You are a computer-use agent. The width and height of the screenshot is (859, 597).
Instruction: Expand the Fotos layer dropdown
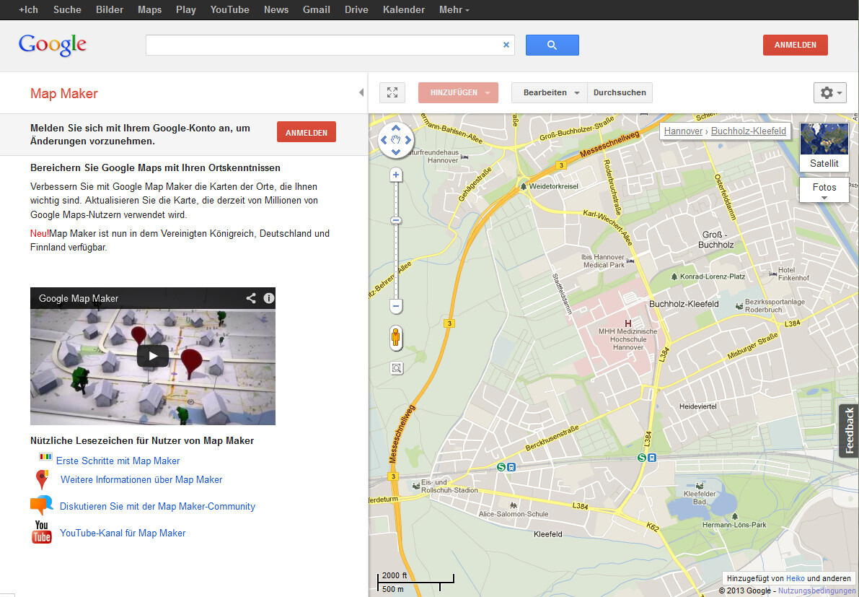click(x=824, y=190)
